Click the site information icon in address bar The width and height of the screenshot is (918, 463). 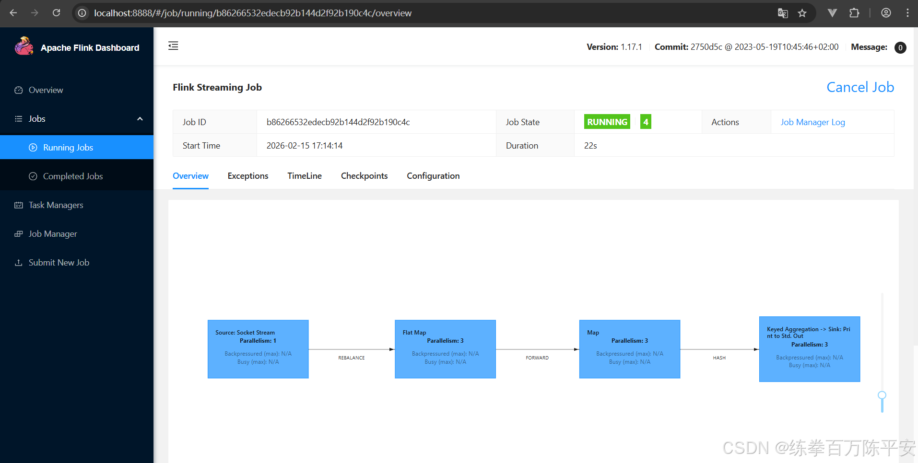tap(82, 13)
